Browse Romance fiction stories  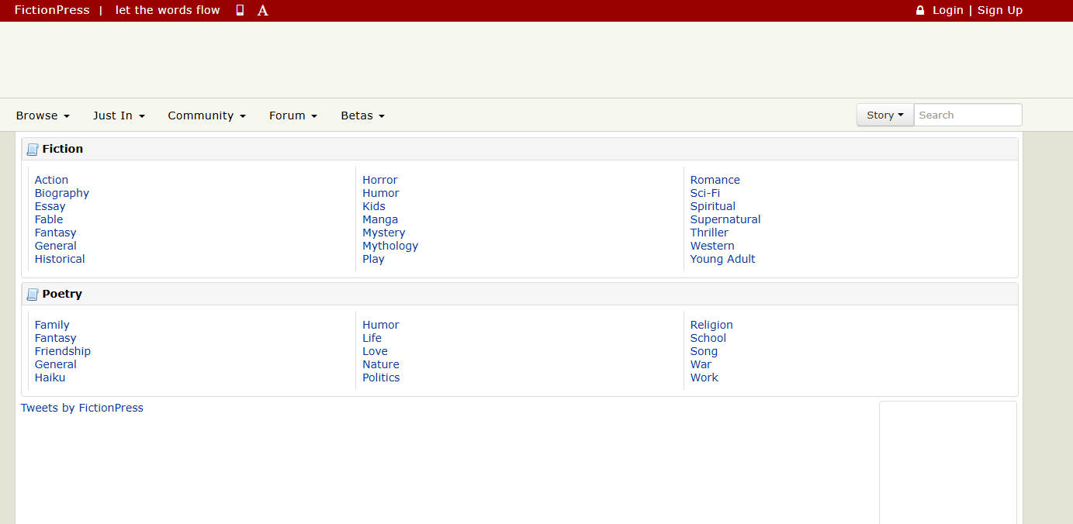(715, 180)
